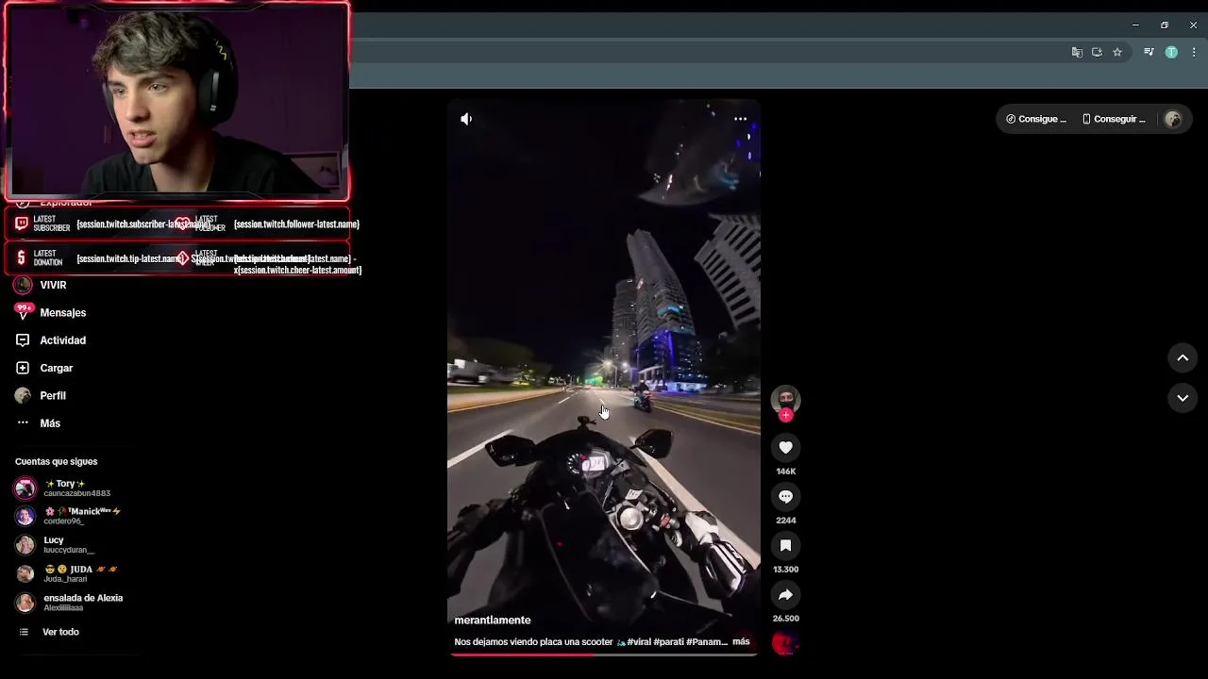Open the Tory followed account
The height and width of the screenshot is (679, 1208).
coord(75,488)
